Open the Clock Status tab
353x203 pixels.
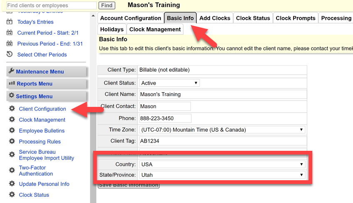click(x=253, y=18)
